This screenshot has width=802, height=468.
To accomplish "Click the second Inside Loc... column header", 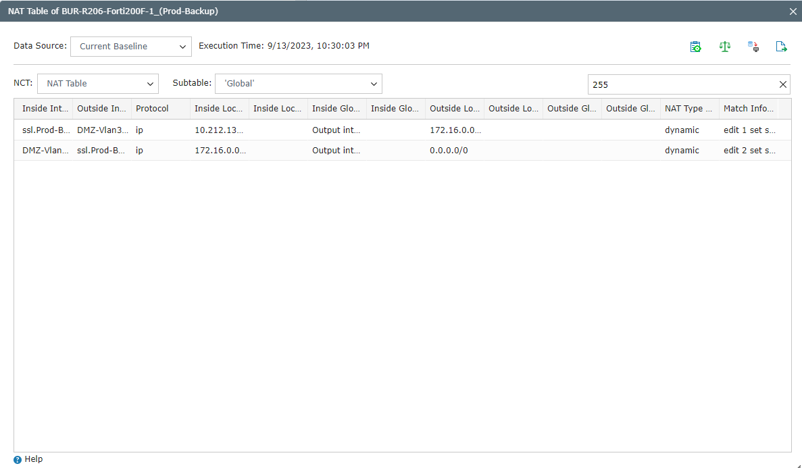I will coord(278,109).
